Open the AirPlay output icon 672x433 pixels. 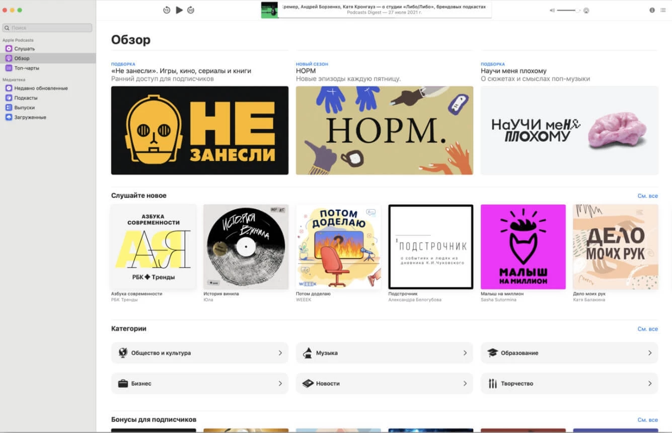click(586, 11)
